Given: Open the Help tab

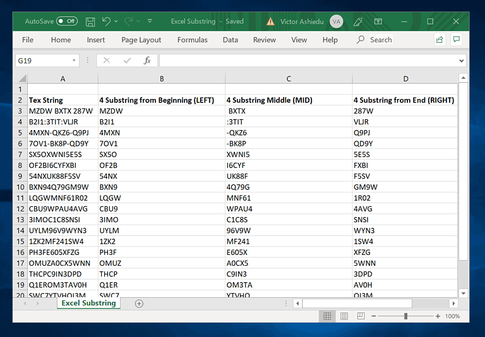Looking at the screenshot, I should tap(330, 40).
